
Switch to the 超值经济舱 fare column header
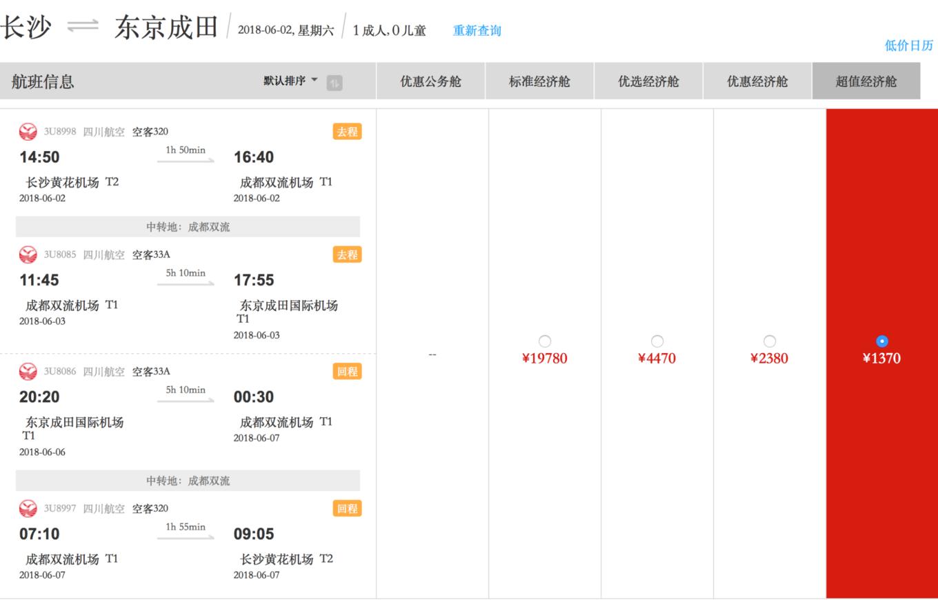click(866, 80)
